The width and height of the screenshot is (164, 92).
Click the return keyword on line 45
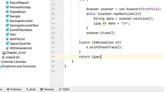point(84,57)
